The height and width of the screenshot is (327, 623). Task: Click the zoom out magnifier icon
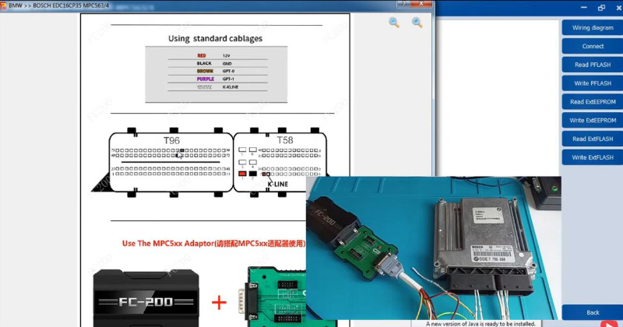394,23
